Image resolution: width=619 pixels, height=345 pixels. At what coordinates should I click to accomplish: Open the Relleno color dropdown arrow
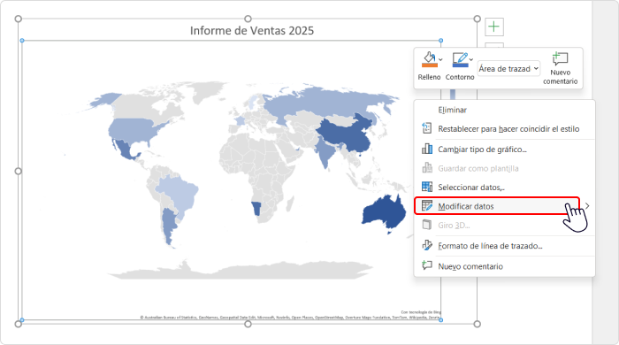440,60
